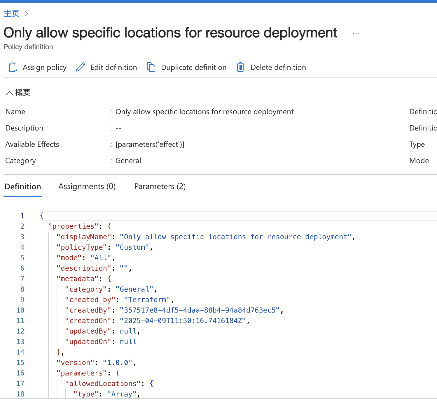
Task: Click the "createdBy" GUID value
Action: point(200,310)
